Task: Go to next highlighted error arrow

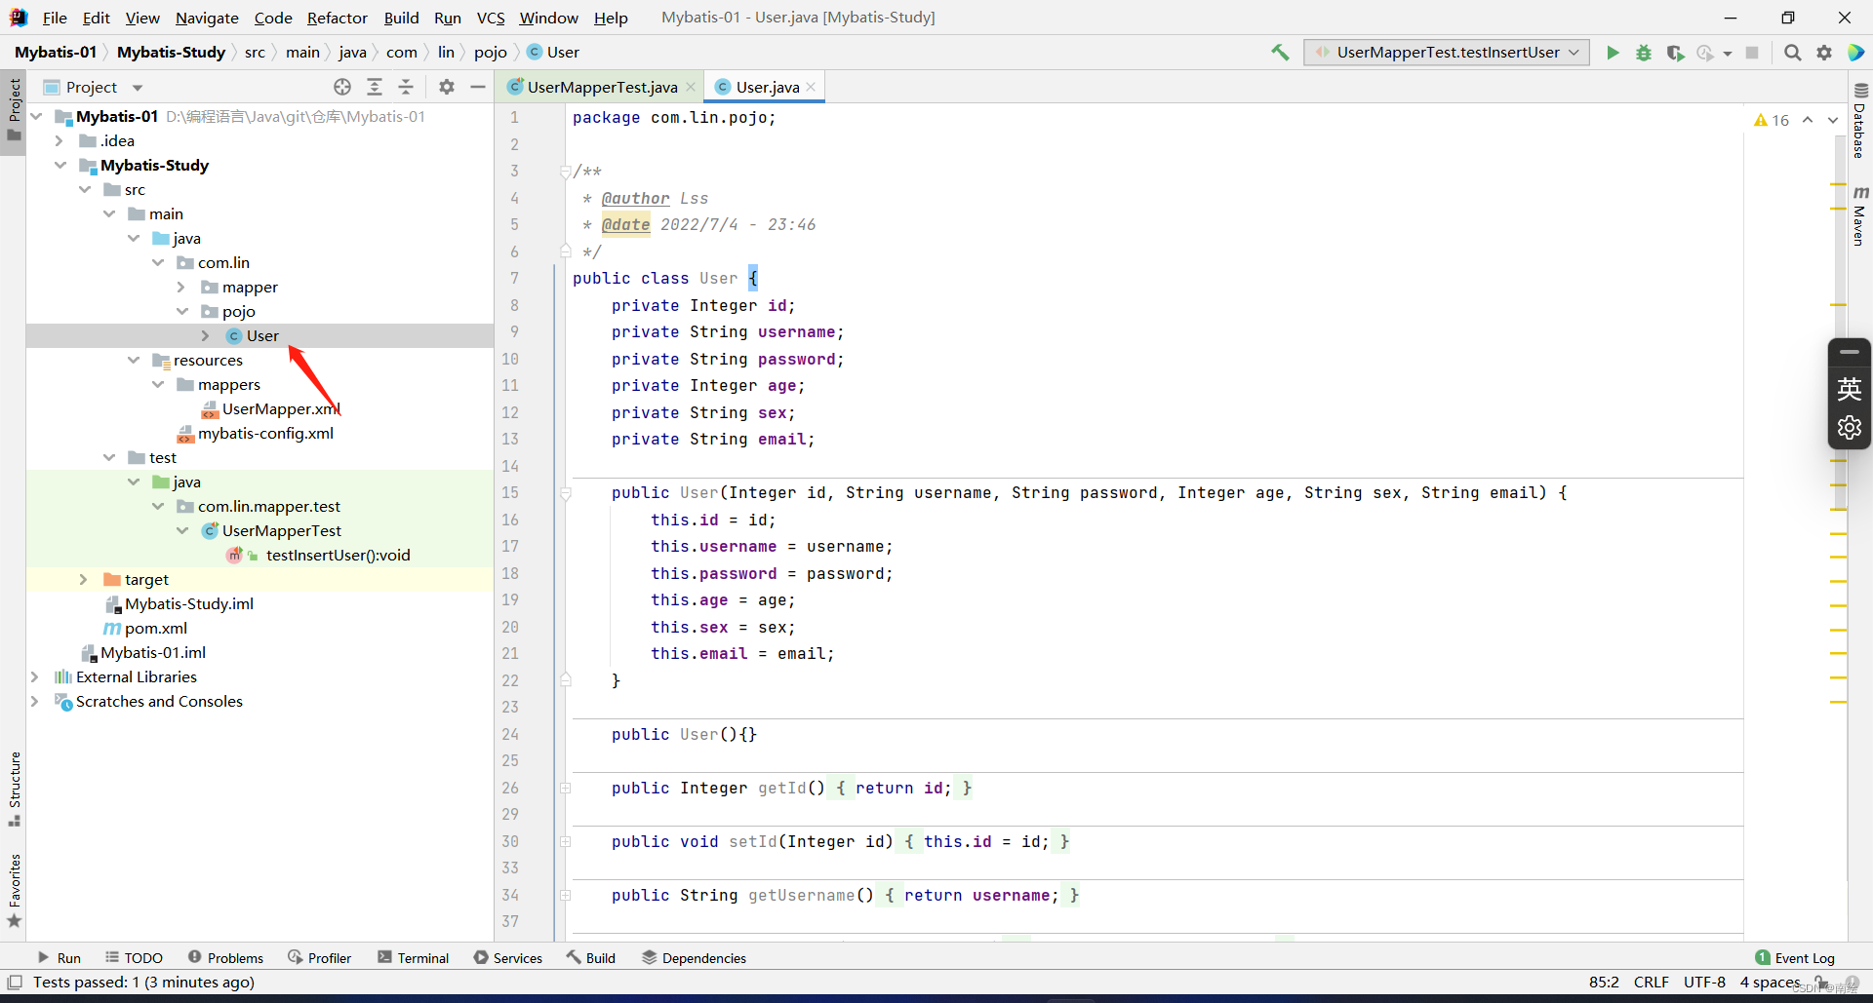Action: click(x=1833, y=120)
